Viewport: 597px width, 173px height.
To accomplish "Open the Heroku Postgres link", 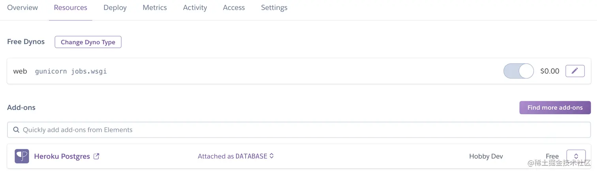I will click(62, 156).
